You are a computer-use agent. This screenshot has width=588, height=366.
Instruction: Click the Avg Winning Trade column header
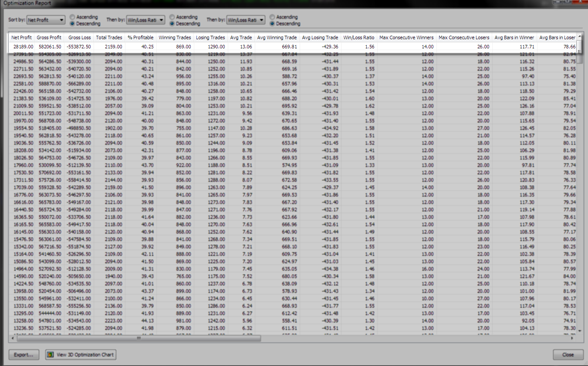(277, 37)
